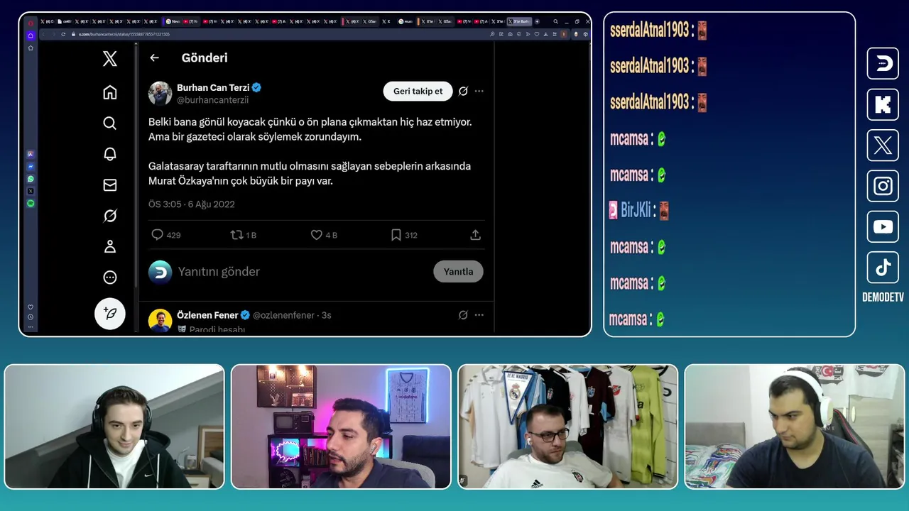Viewport: 909px width, 511px height.
Task: Click the reply icon showing 429
Action: click(158, 235)
